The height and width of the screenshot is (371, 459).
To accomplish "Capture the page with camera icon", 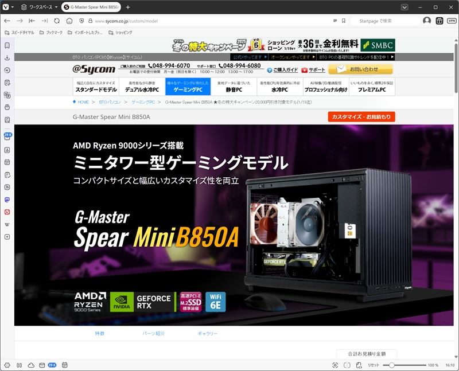I will pyautogui.click(x=335, y=365).
